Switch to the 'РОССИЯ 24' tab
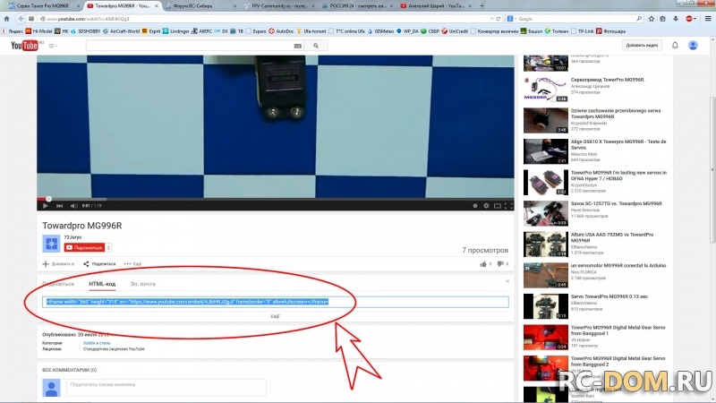The height and width of the screenshot is (403, 716). pos(357,6)
